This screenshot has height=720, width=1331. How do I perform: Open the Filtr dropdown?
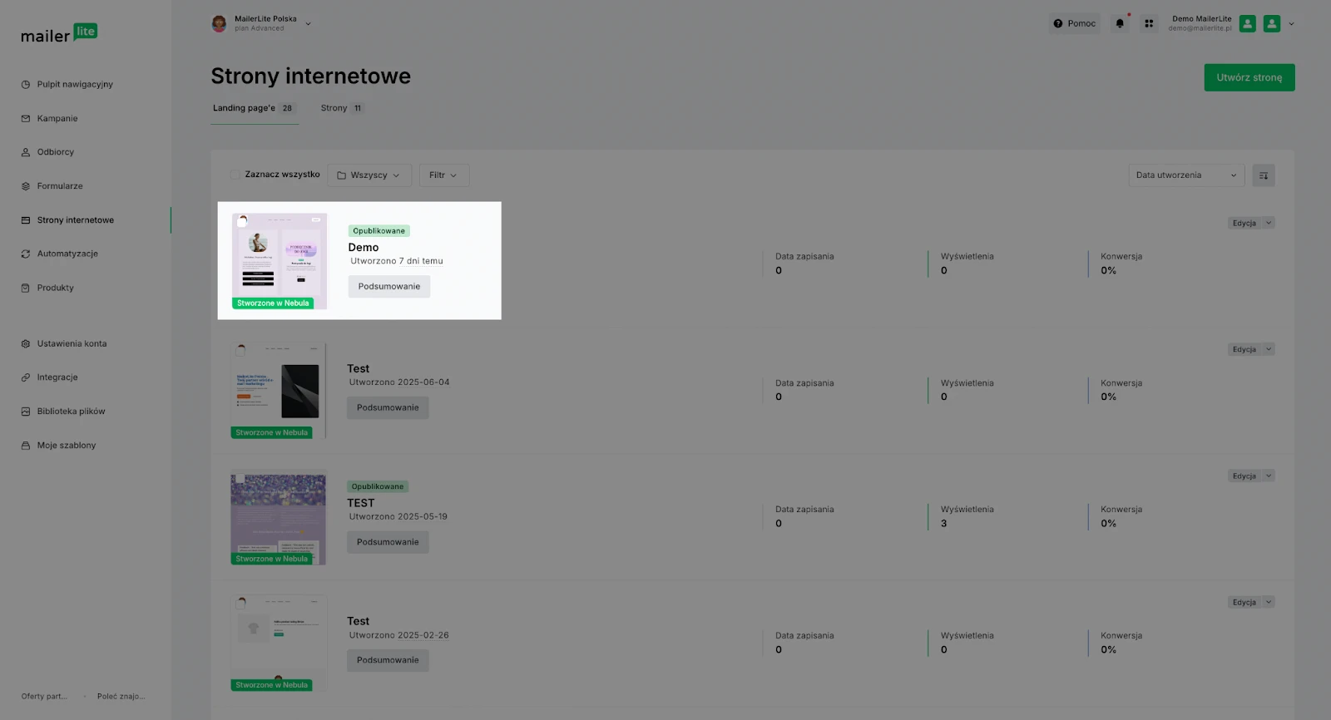coord(443,175)
